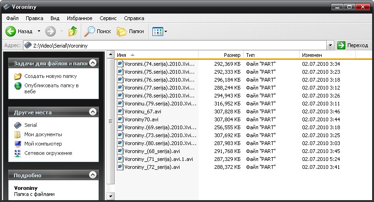Open the Views dropdown arrow
The height and width of the screenshot is (202, 374).
click(165, 31)
